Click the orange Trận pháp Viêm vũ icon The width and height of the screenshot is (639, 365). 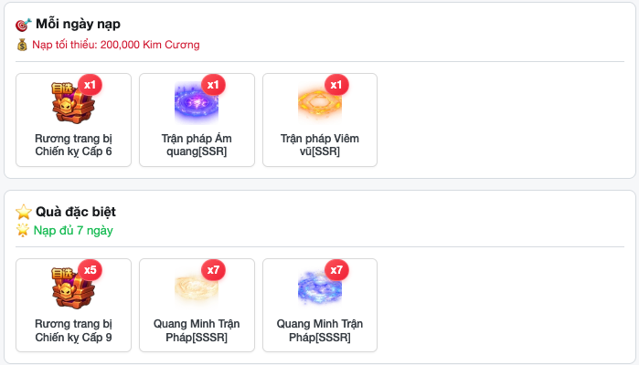tap(320, 101)
